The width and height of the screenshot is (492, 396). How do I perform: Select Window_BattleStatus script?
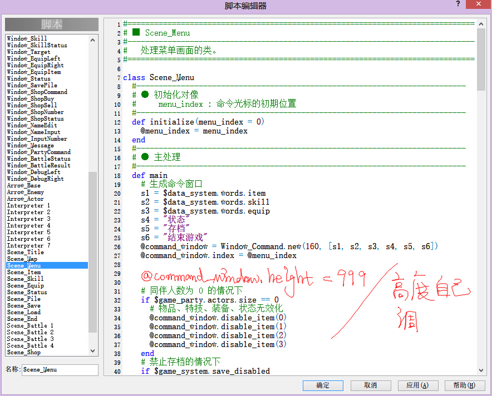pos(38,159)
